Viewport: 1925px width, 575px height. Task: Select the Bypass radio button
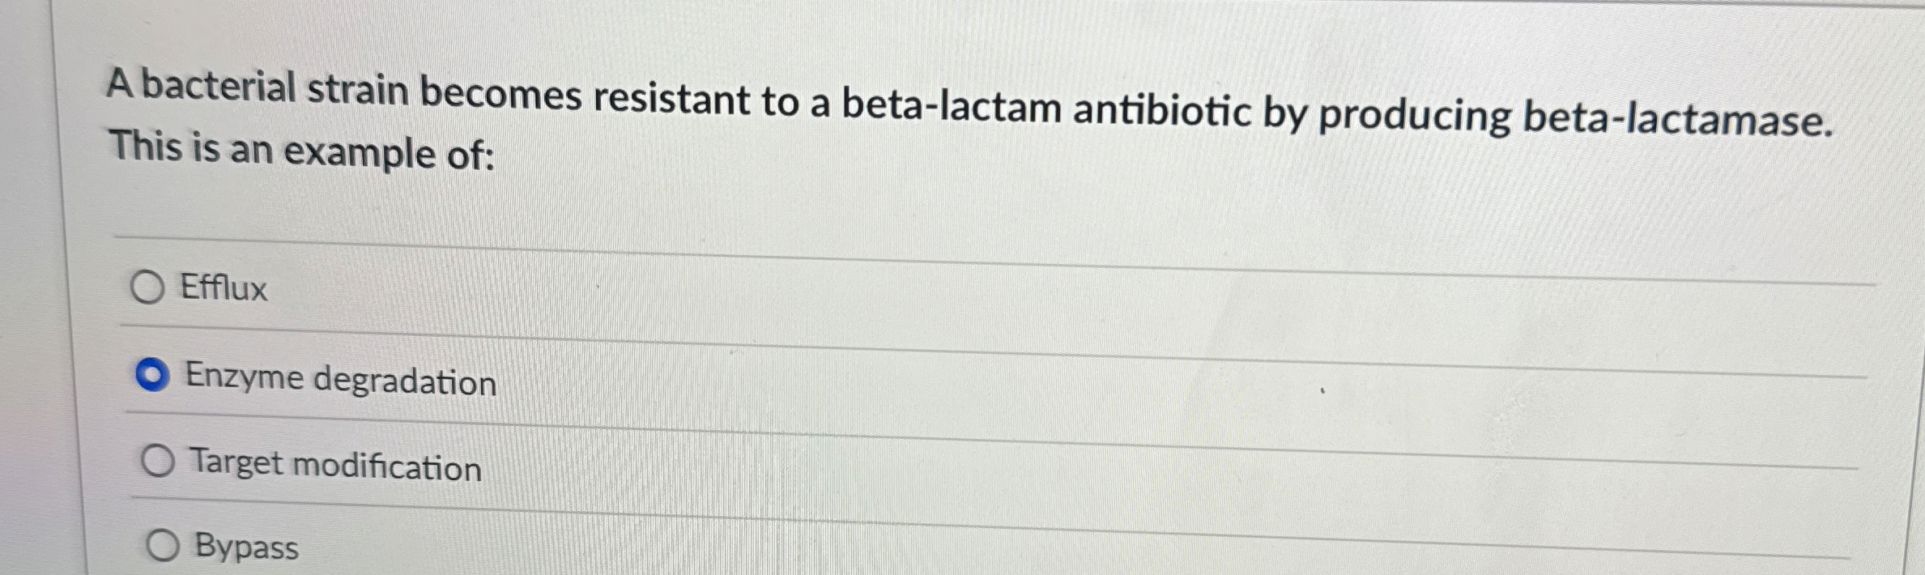162,547
